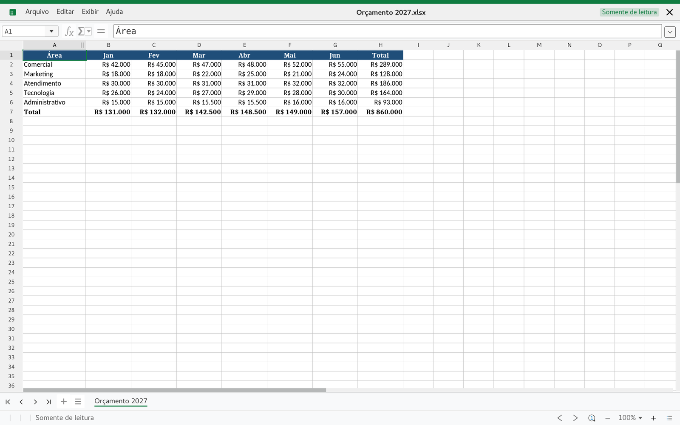Open the status bar list options icon
The image size is (680, 425).
(669, 418)
